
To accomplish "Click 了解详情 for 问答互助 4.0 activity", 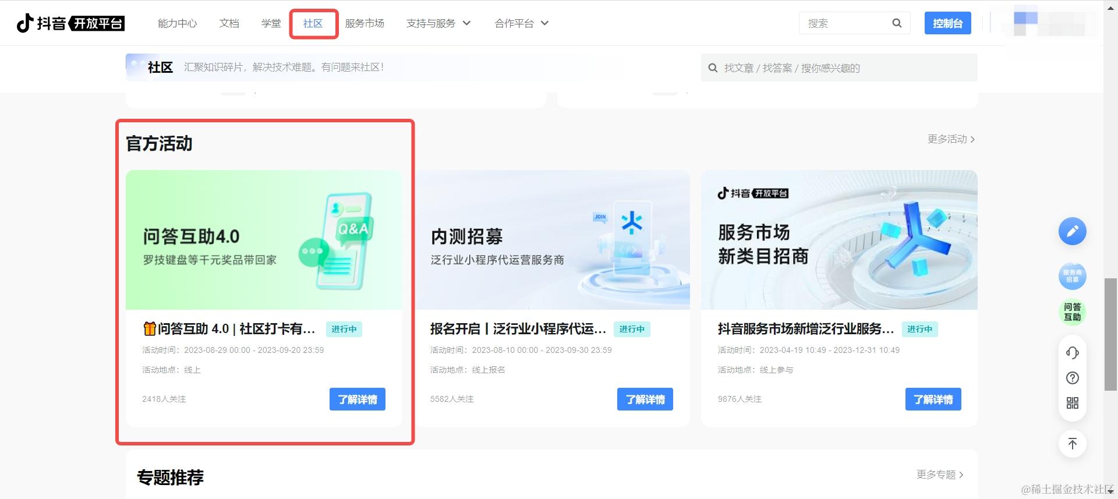I will click(358, 399).
